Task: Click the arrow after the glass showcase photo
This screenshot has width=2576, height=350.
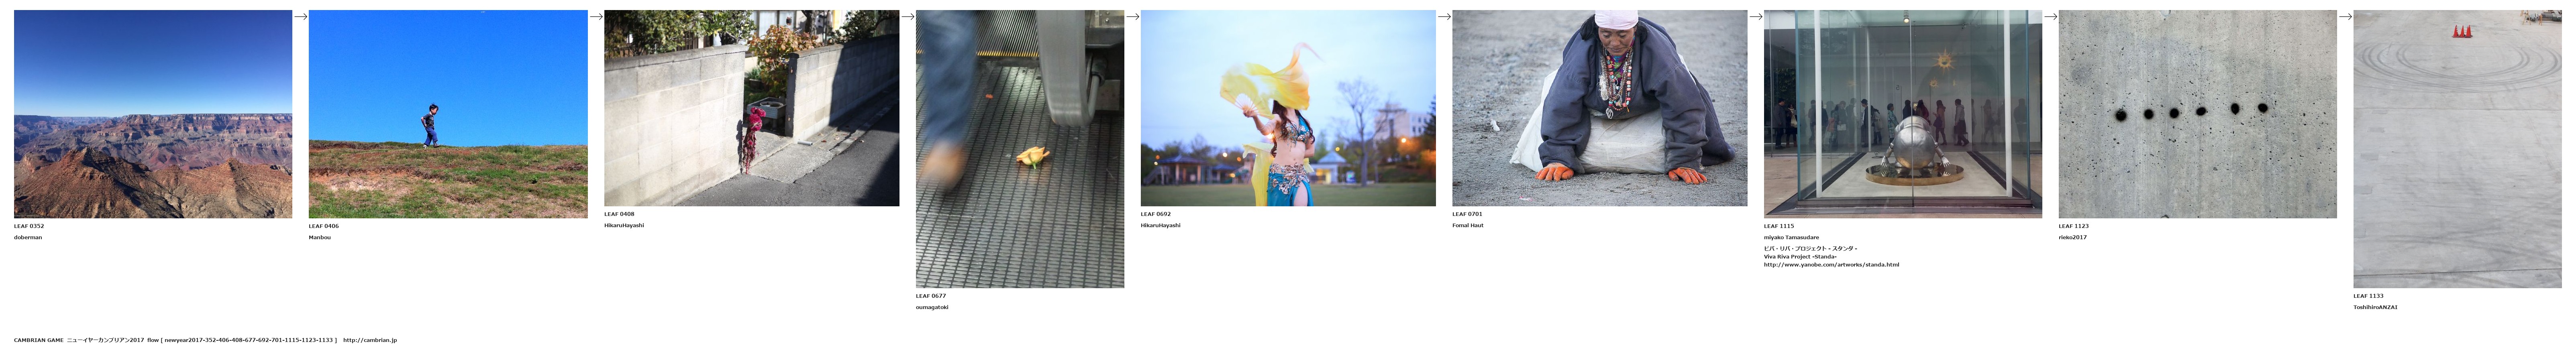Action: pyautogui.click(x=2050, y=16)
